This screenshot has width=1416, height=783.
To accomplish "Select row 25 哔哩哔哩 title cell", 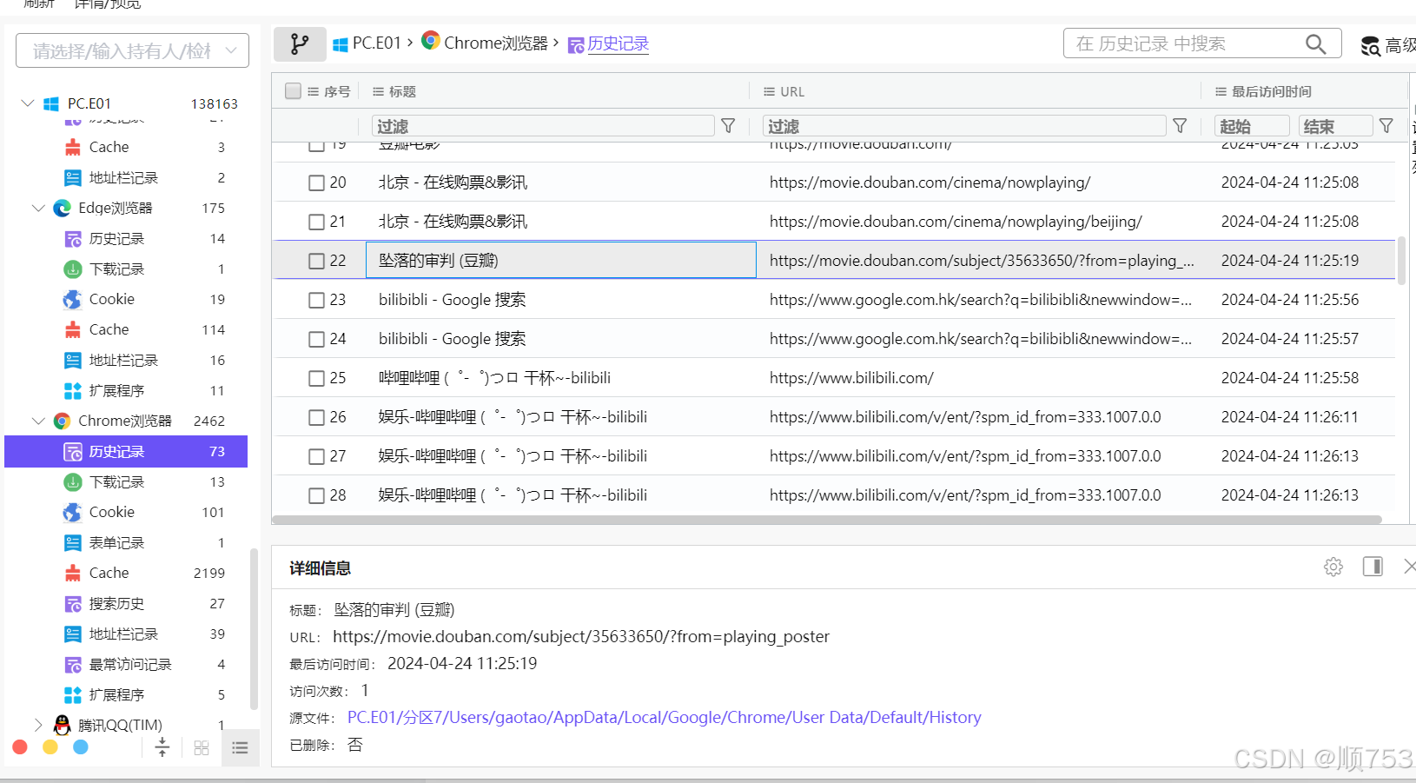I will point(560,378).
